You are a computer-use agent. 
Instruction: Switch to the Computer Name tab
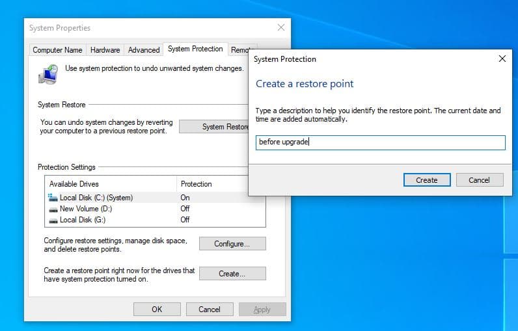[x=57, y=50]
